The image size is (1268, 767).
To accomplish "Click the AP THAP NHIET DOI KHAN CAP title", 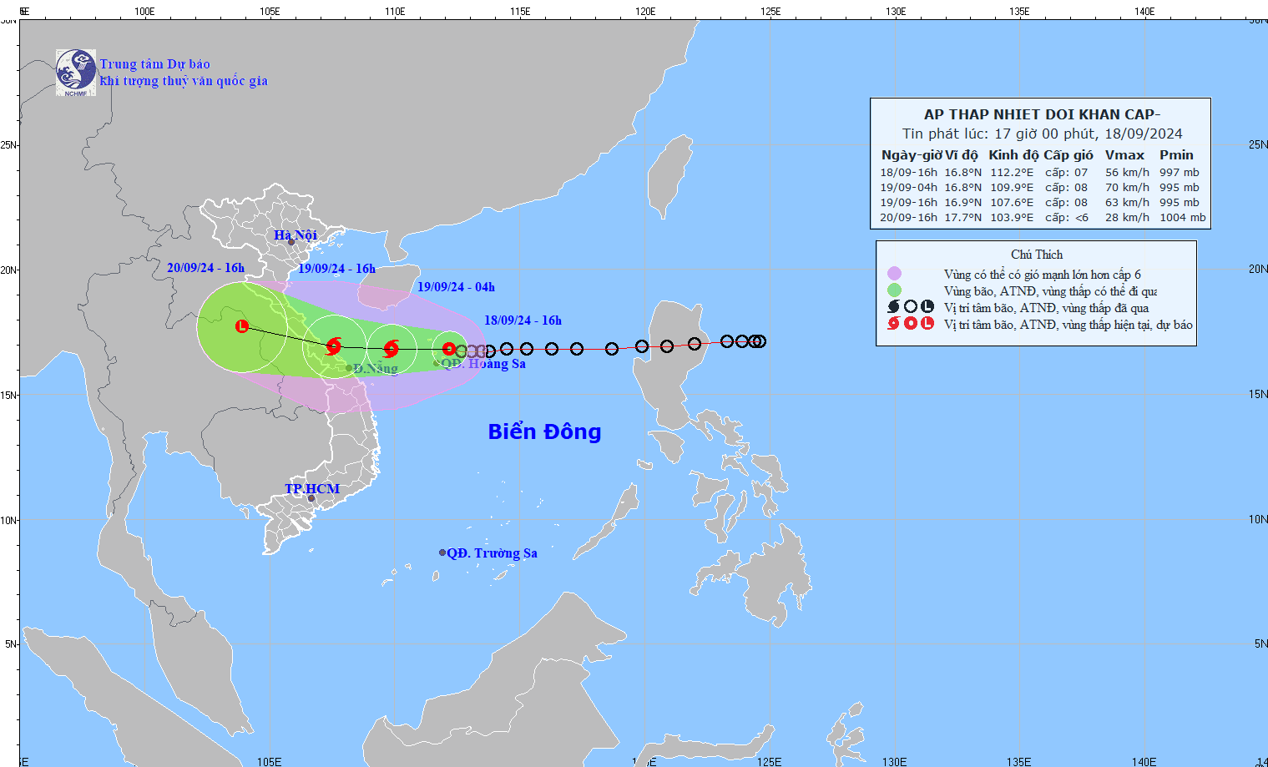I will click(x=1042, y=114).
